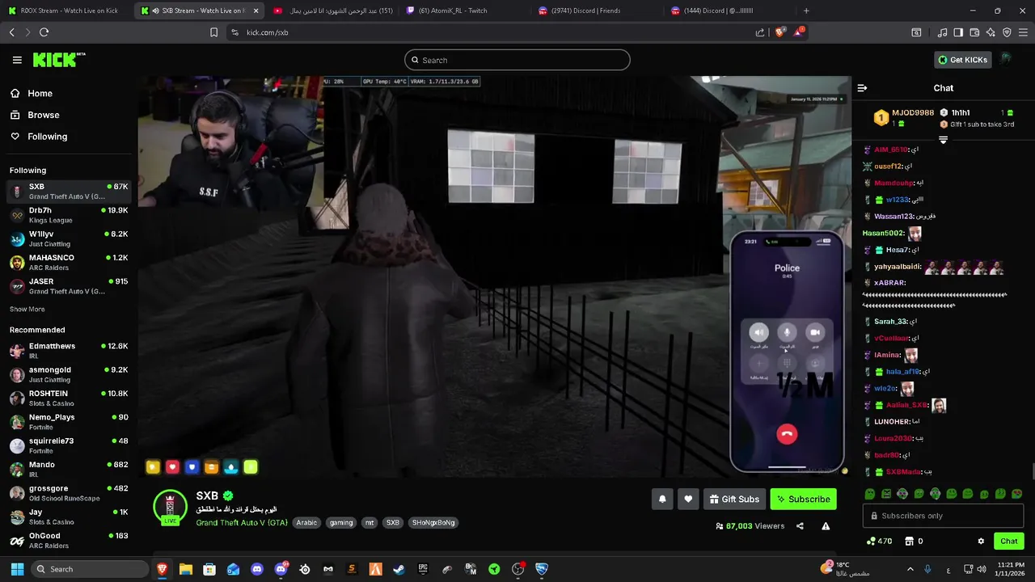
Task: Open asmongold in Recommended list
Action: 68,374
